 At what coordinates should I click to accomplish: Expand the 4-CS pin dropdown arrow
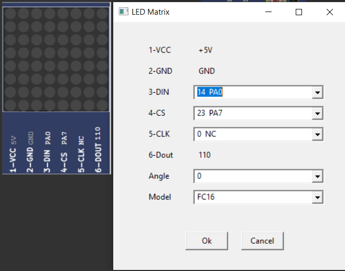pyautogui.click(x=317, y=113)
